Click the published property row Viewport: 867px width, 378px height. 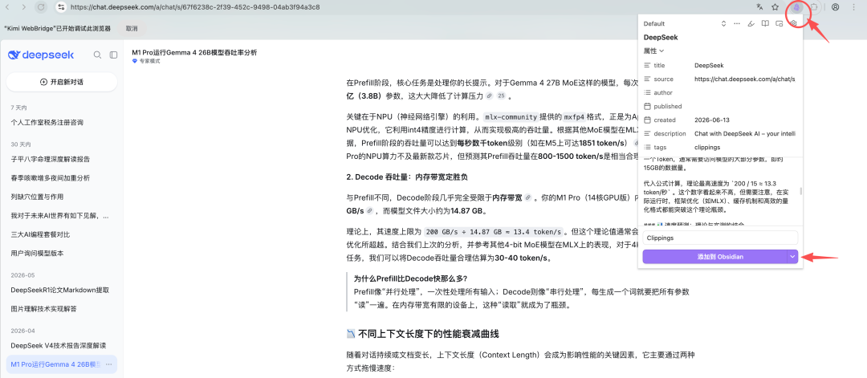[x=720, y=106]
